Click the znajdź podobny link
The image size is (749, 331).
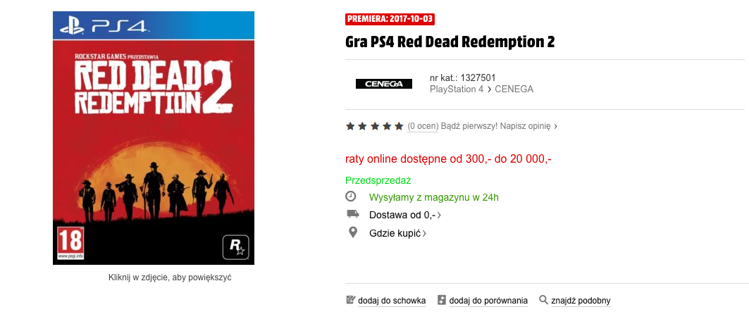(x=581, y=301)
